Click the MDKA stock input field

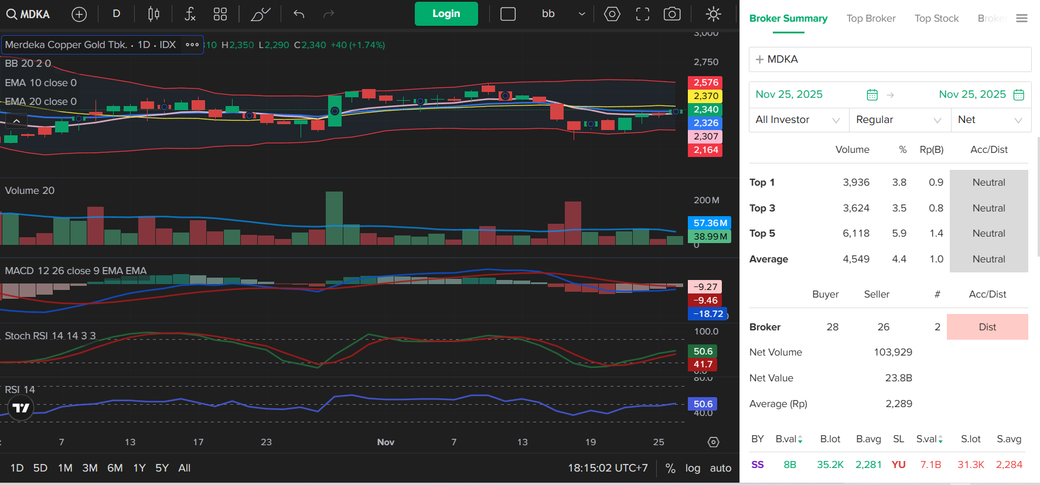[889, 60]
